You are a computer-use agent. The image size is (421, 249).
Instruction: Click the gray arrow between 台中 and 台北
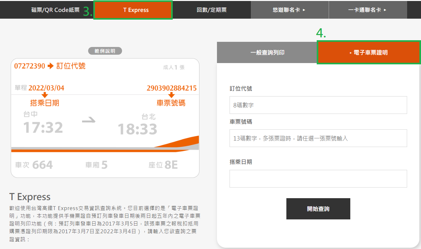(x=89, y=120)
